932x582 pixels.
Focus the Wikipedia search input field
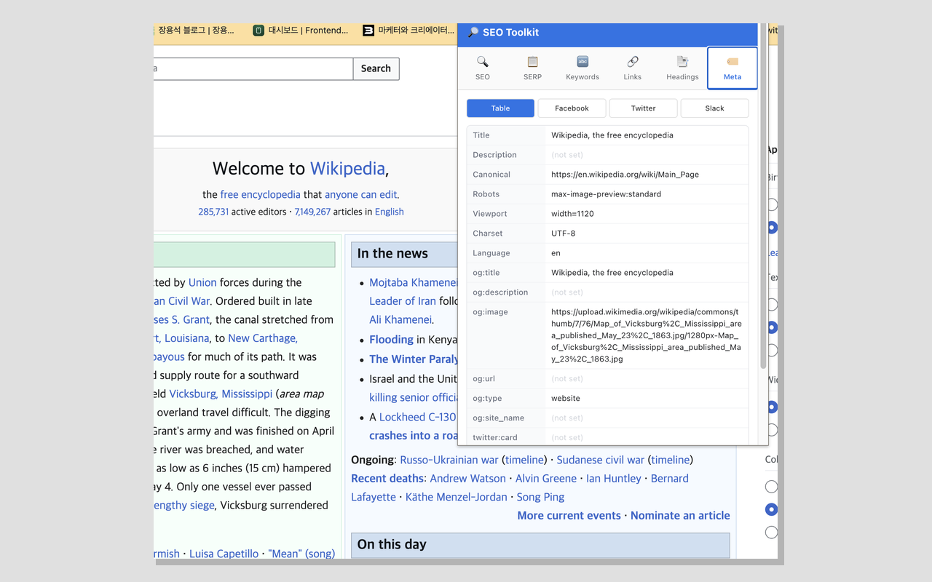pyautogui.click(x=253, y=68)
